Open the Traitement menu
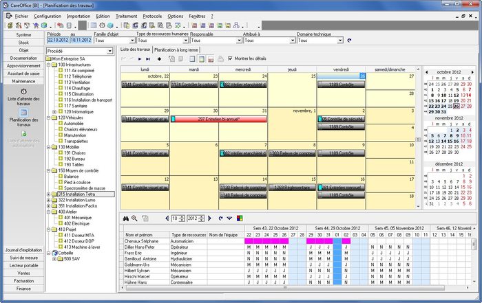 tap(126, 16)
